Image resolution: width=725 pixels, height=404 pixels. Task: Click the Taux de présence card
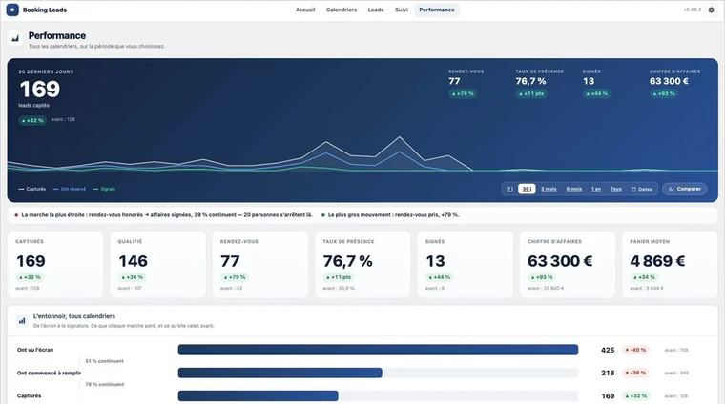tap(362, 265)
